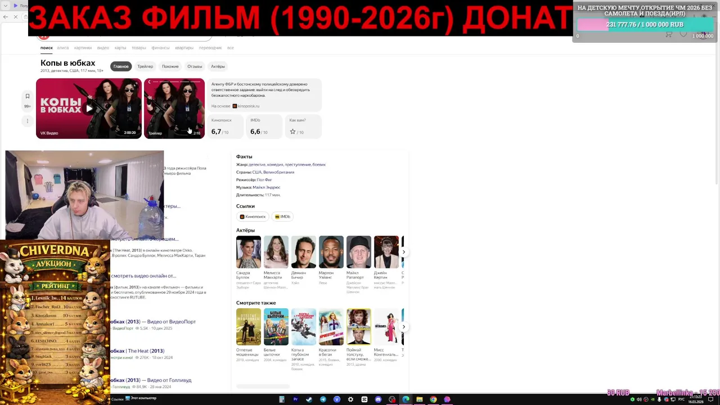Viewport: 720px width, 405px height.
Task: Open Сандра Буллок actor photo
Action: [248, 252]
